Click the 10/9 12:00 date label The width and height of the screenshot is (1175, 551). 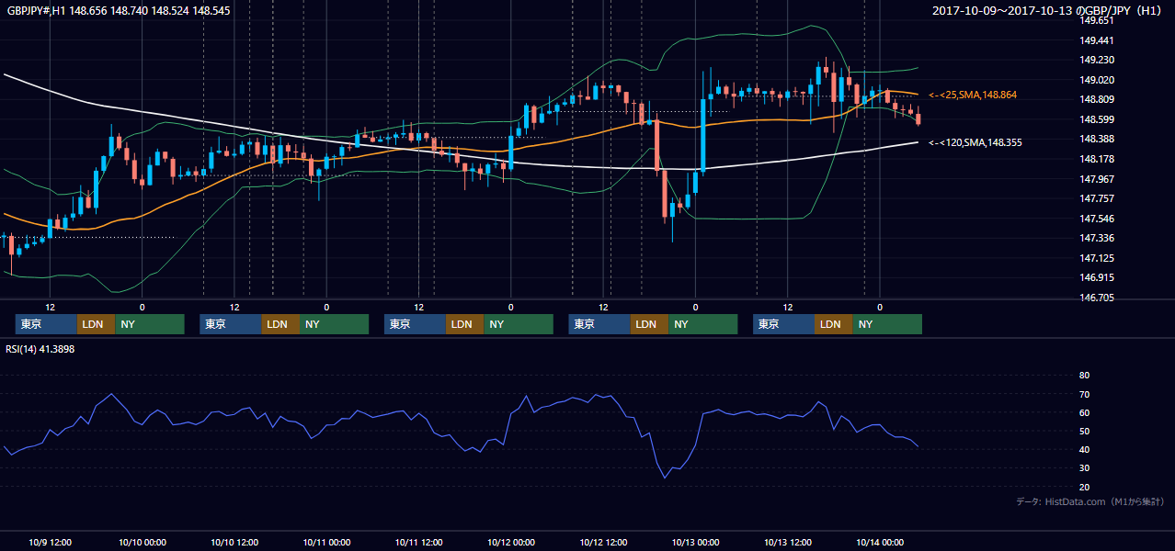click(x=50, y=542)
